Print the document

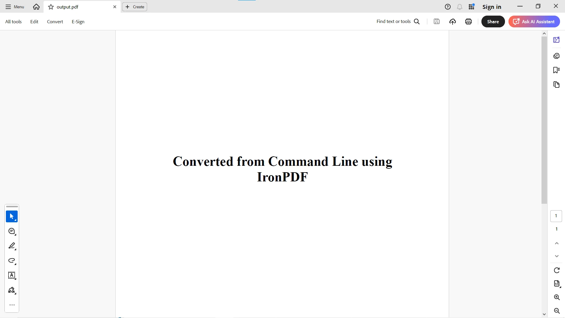pyautogui.click(x=468, y=21)
